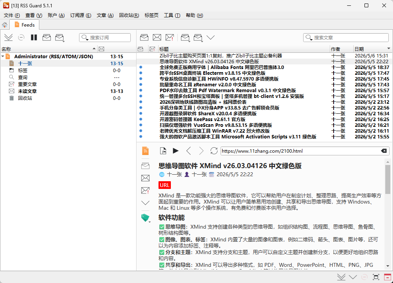Click the red URL button in article
The height and width of the screenshot is (283, 393).
[x=165, y=185]
